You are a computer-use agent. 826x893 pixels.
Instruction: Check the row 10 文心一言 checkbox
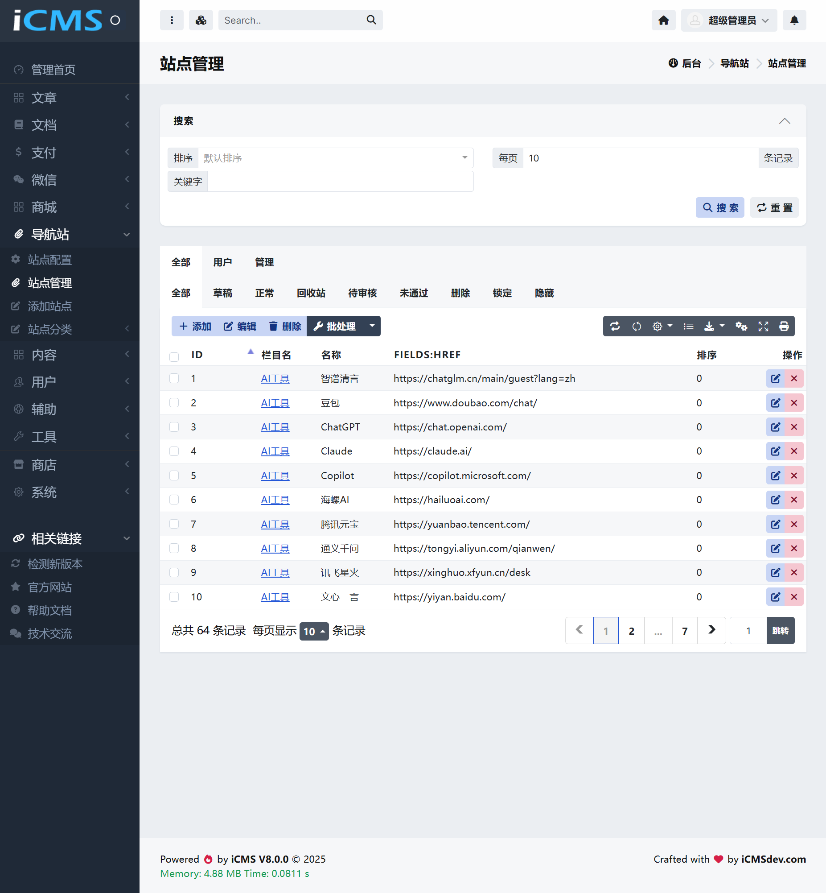174,596
